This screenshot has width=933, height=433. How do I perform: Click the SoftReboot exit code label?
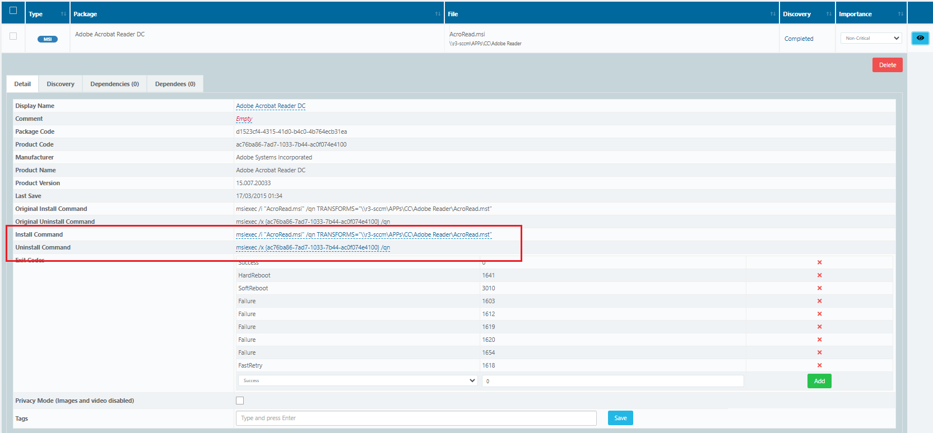(x=253, y=288)
